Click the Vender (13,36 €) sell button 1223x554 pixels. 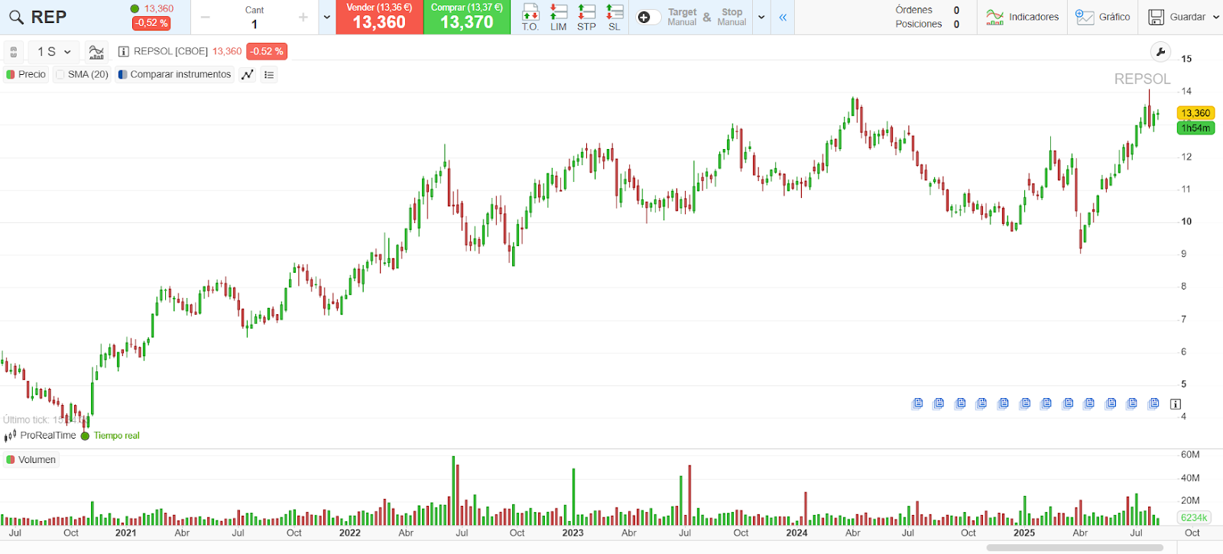380,17
